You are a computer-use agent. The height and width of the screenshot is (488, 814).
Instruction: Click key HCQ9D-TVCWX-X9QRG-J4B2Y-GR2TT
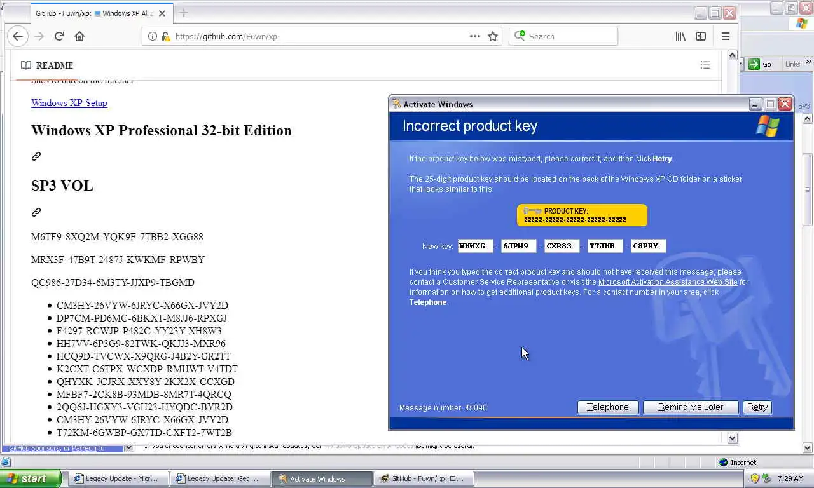[144, 356]
